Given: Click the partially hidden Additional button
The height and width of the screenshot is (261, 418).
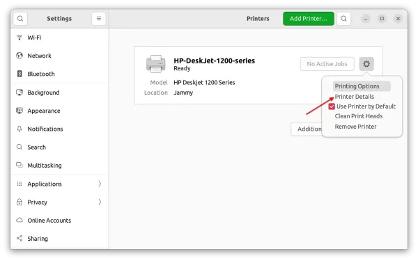Looking at the screenshot, I should pos(307,129).
